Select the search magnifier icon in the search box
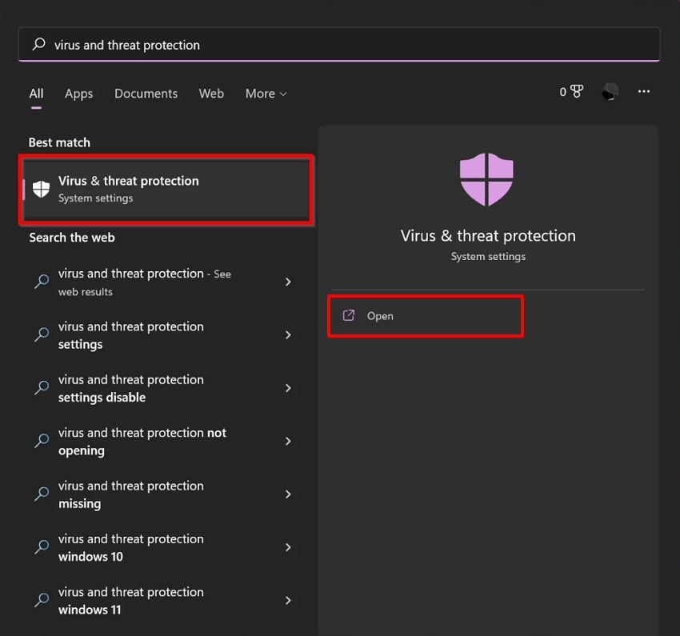Viewport: 680px width, 636px height. coord(38,45)
